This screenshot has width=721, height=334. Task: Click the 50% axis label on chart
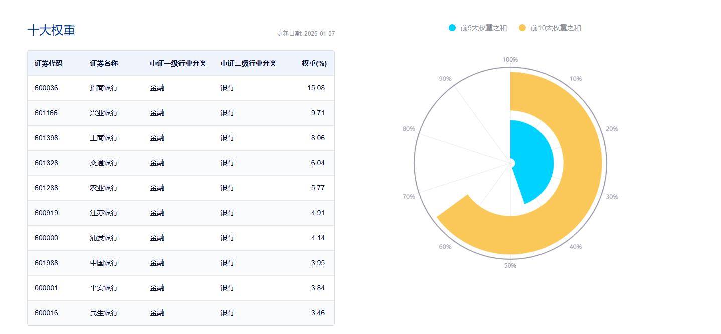pyautogui.click(x=510, y=266)
